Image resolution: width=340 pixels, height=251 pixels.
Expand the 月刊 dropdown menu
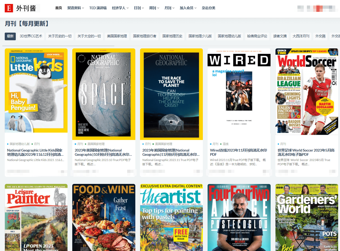click(x=169, y=8)
